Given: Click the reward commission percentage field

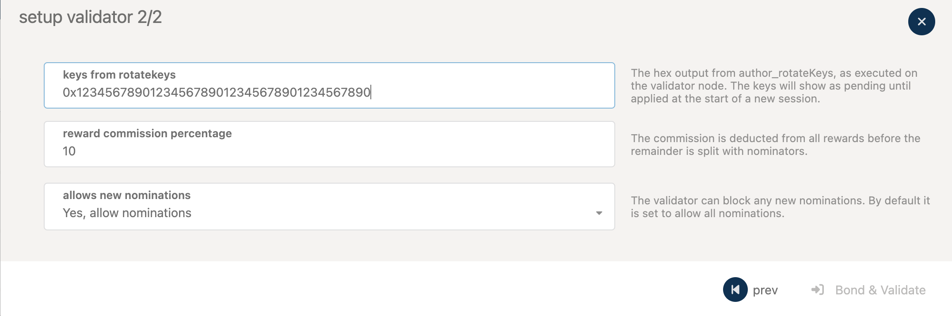Looking at the screenshot, I should (x=329, y=144).
